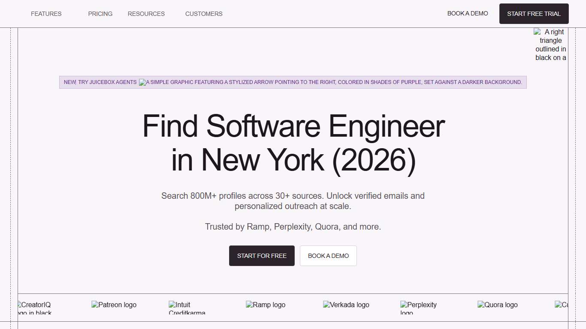Screen dimensions: 586x329
Task: Click BOOK A DEMO next to Start for Free
Action: point(328,256)
